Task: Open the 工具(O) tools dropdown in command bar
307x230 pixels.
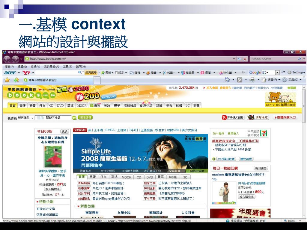Action: [x=300, y=80]
